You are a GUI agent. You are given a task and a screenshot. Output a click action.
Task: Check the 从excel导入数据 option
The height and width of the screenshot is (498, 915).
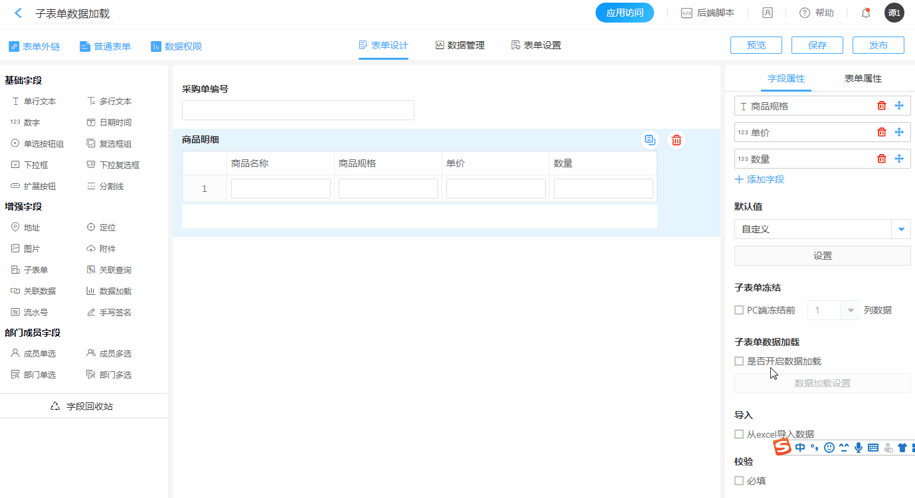click(739, 434)
